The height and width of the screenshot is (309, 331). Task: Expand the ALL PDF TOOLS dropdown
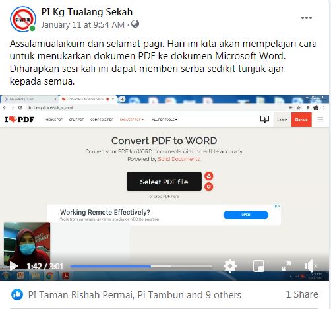[165, 120]
